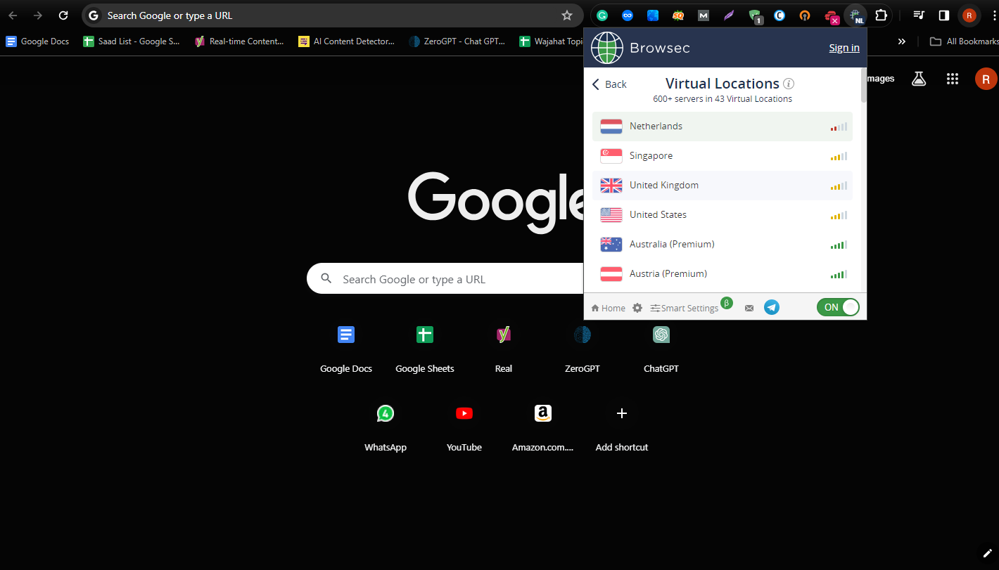
Task: Open the red extension with pink X badge
Action: (832, 17)
